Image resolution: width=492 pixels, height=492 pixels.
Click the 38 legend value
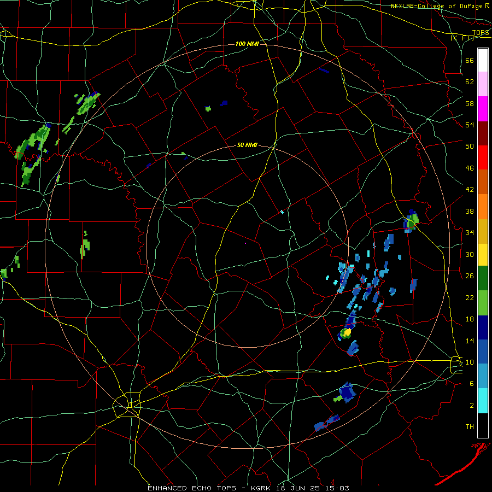(470, 211)
